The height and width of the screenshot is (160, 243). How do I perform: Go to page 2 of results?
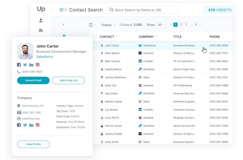pos(181,25)
